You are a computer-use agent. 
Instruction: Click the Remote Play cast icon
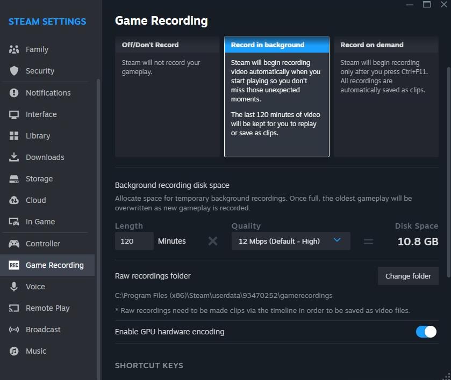[x=14, y=308]
